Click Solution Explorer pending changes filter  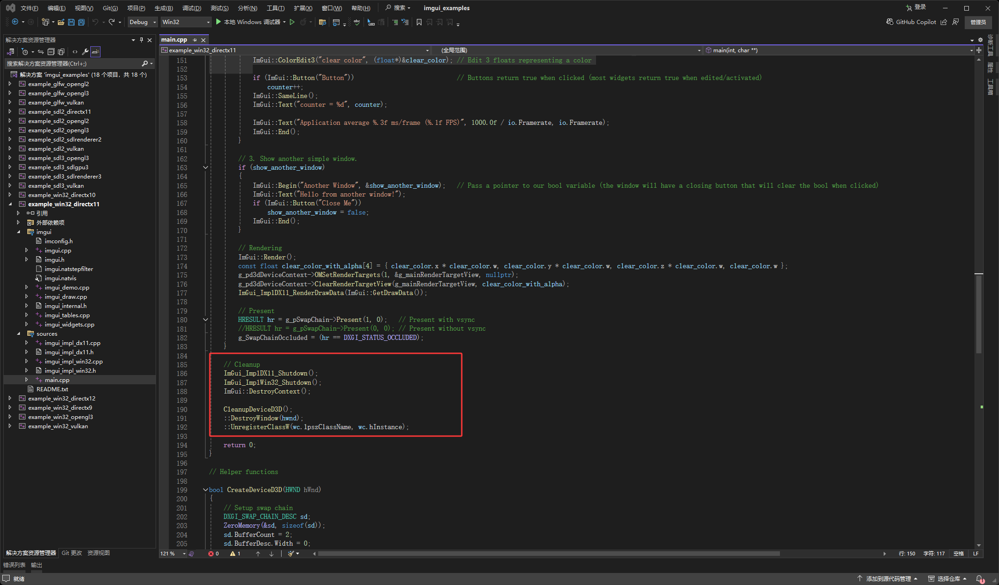tap(25, 52)
